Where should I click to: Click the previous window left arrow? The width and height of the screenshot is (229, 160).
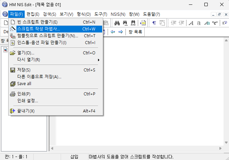tap(112, 32)
